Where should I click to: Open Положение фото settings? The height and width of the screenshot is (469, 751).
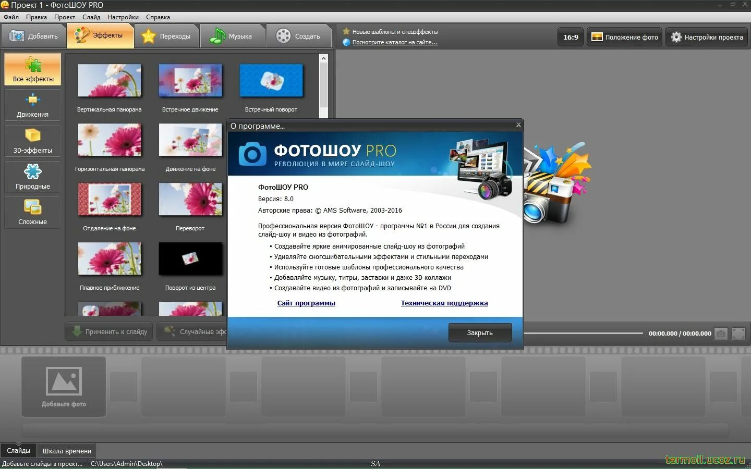624,37
